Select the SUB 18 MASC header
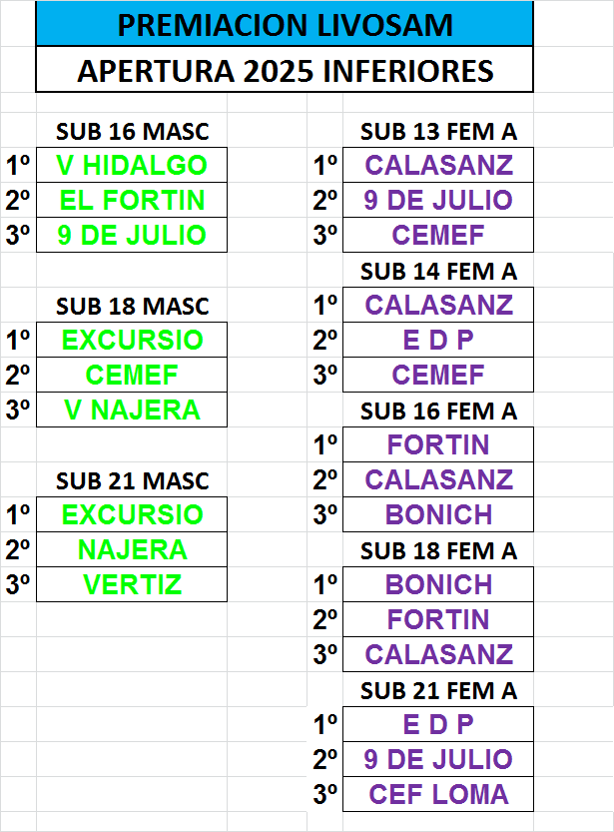Viewport: 614px width, 832px height. [x=132, y=306]
